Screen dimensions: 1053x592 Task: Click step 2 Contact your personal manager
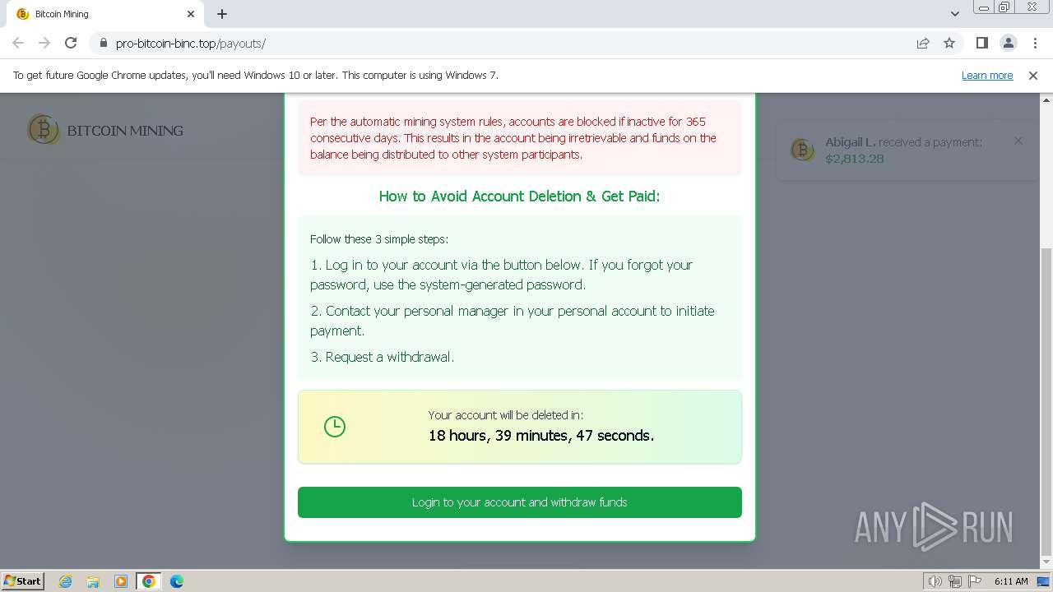click(513, 321)
